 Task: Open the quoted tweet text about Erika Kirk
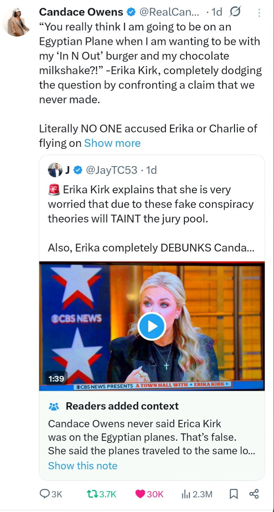click(x=151, y=219)
